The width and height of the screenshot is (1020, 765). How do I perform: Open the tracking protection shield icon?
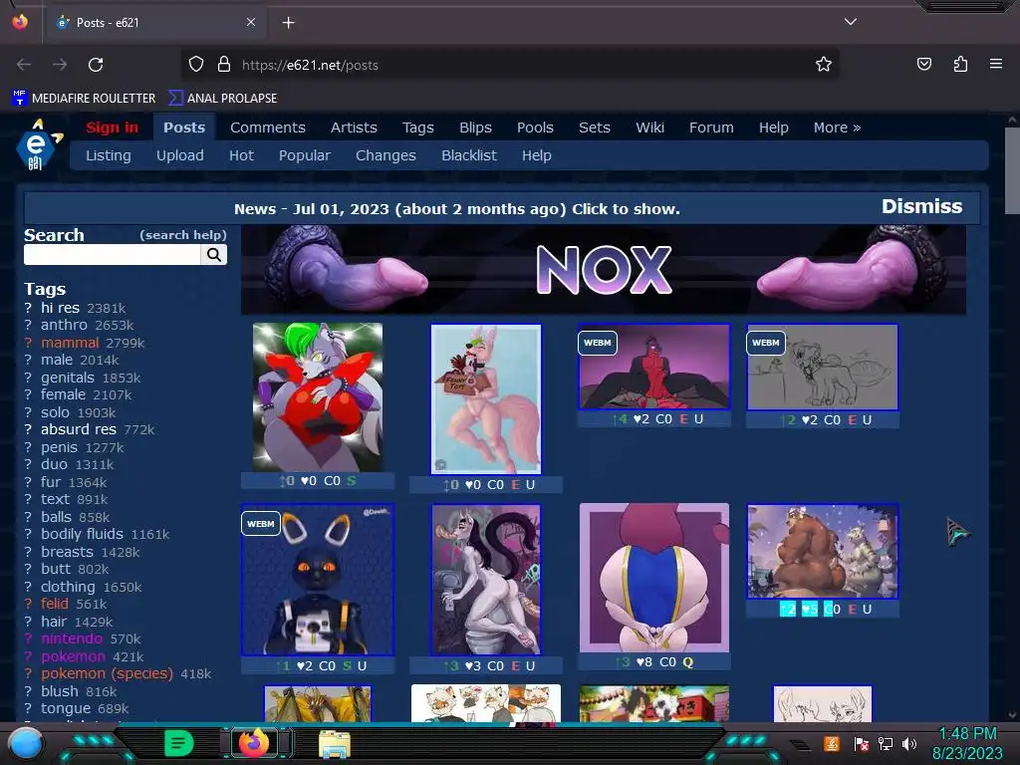pos(196,64)
